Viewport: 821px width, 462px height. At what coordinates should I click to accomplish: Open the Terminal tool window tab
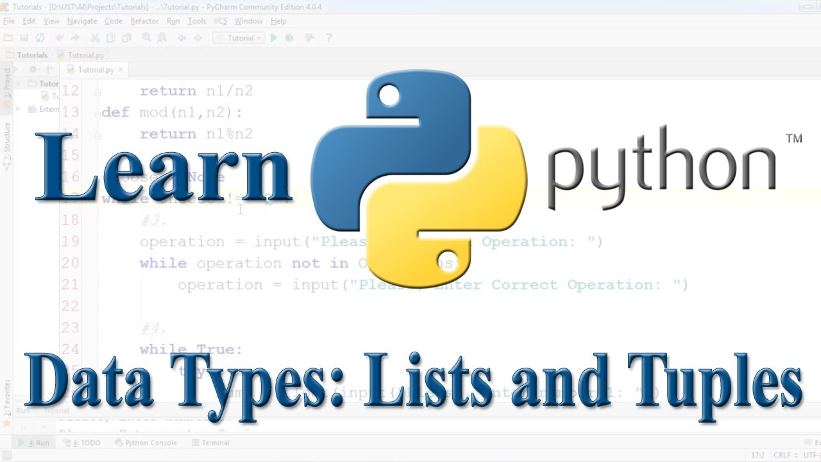click(x=210, y=443)
